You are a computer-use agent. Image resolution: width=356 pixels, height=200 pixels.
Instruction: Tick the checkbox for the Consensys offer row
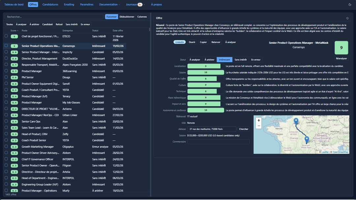pyautogui.click(x=6, y=46)
